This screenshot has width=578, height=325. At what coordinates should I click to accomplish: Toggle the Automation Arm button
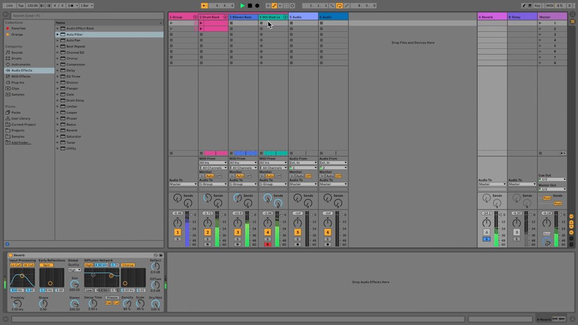click(x=275, y=5)
